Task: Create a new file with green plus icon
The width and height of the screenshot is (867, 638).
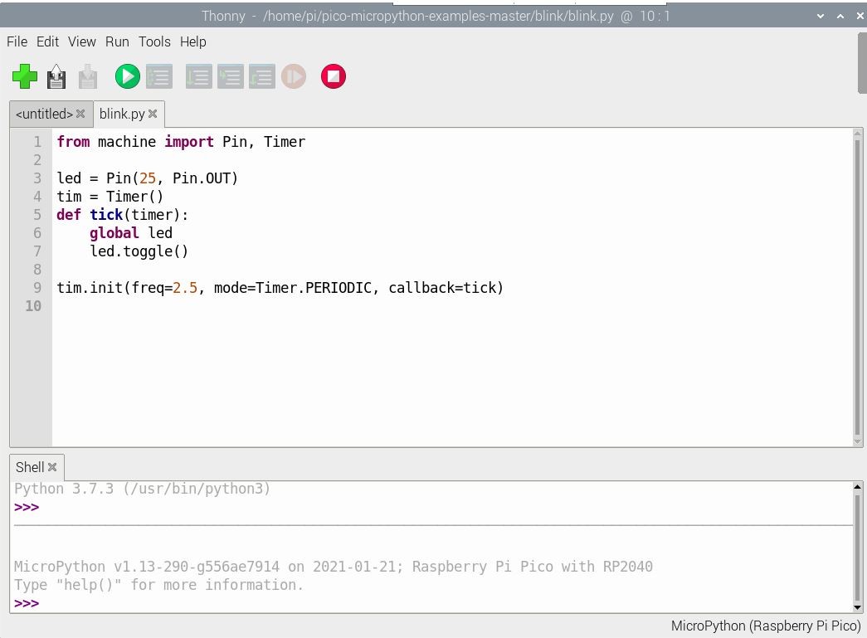Action: point(25,77)
